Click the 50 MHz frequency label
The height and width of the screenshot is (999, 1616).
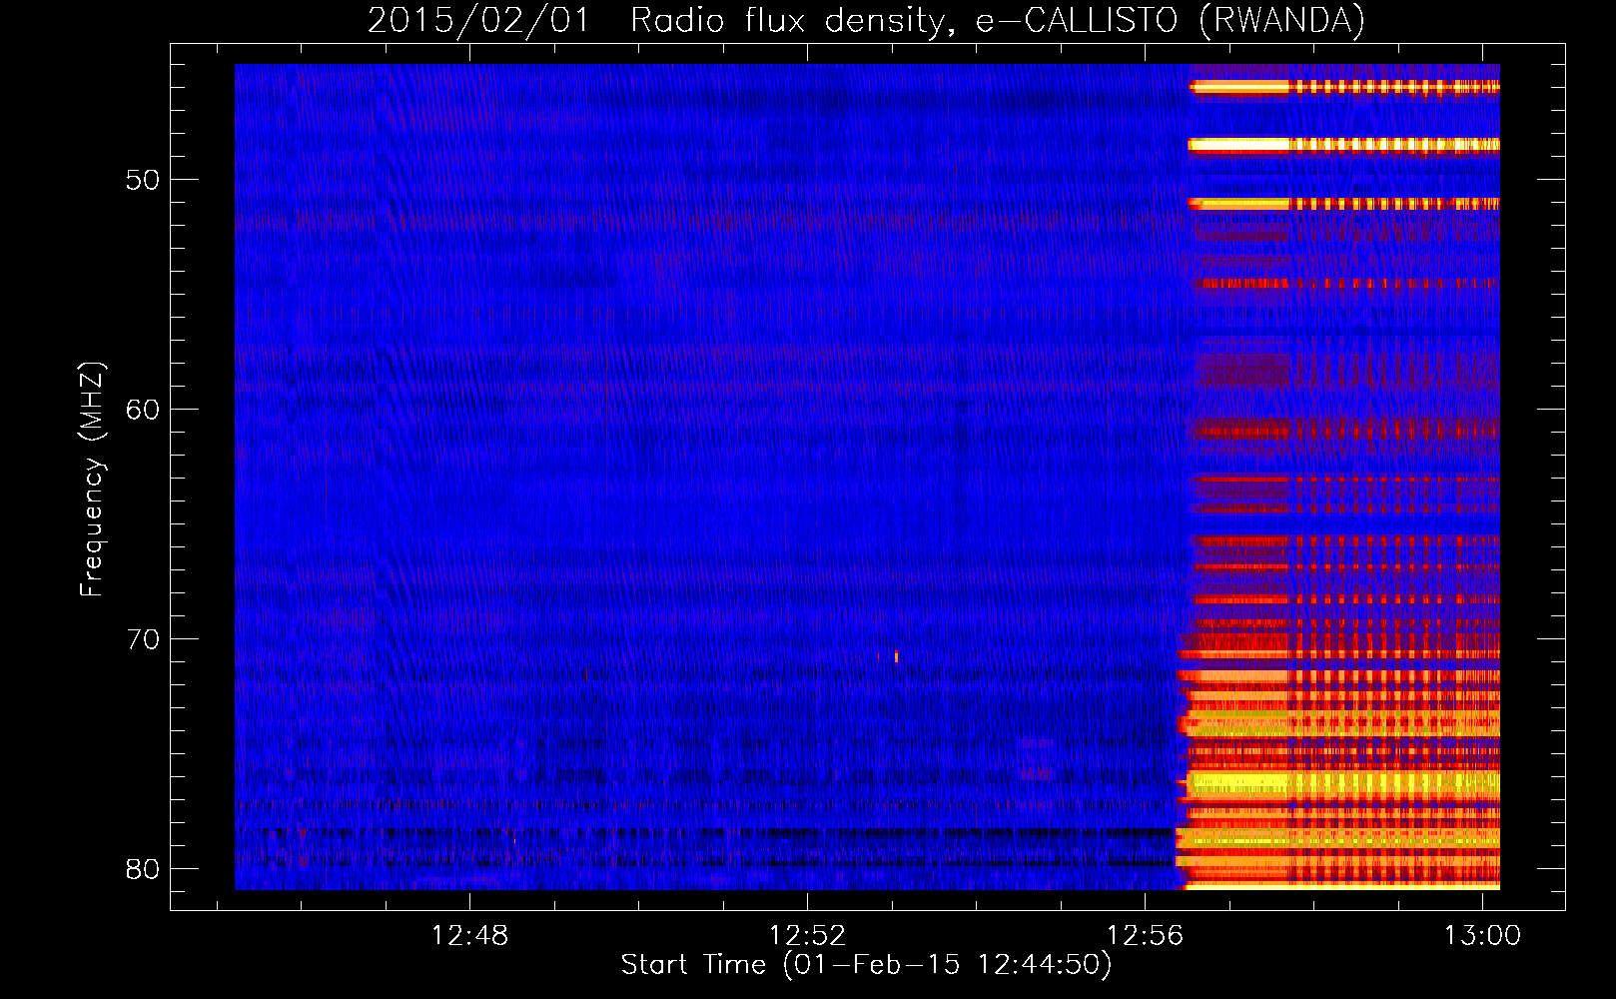(143, 180)
